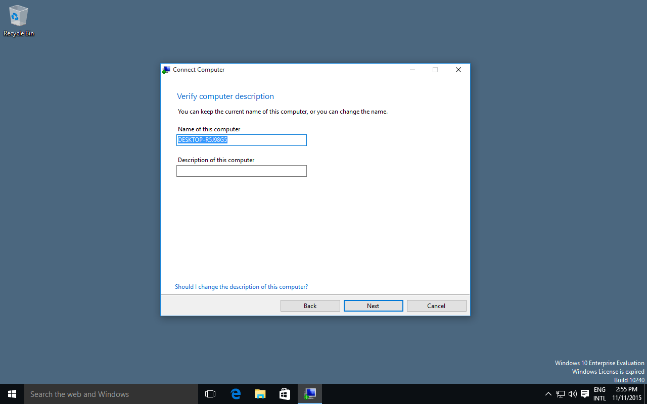
Task: Click the ENG INTL language indicator
Action: coord(599,394)
